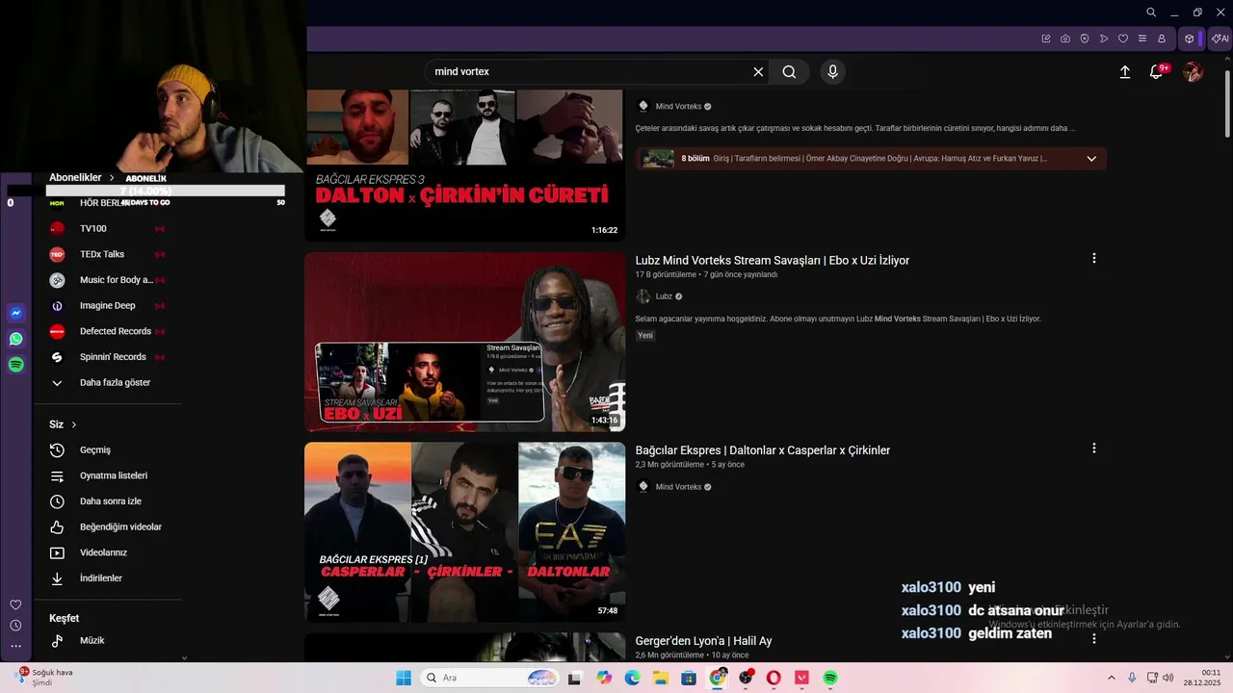Open Lubz channel link under video title
1233x693 pixels.
pyautogui.click(x=664, y=296)
